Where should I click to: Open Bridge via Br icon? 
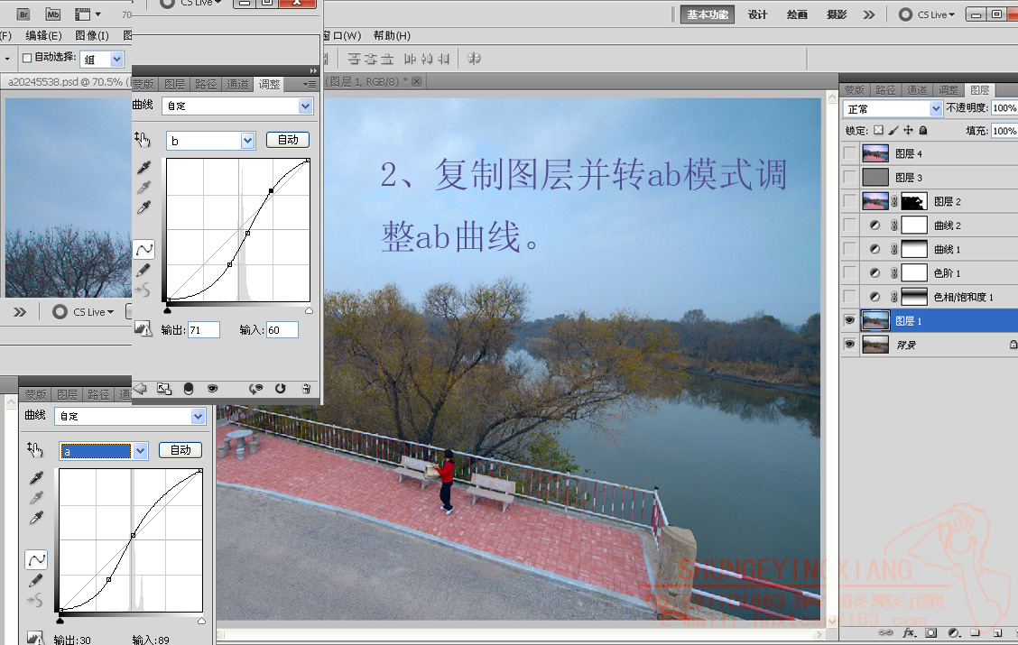[x=23, y=14]
